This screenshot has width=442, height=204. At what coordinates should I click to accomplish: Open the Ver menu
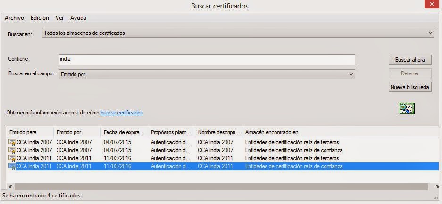[59, 18]
